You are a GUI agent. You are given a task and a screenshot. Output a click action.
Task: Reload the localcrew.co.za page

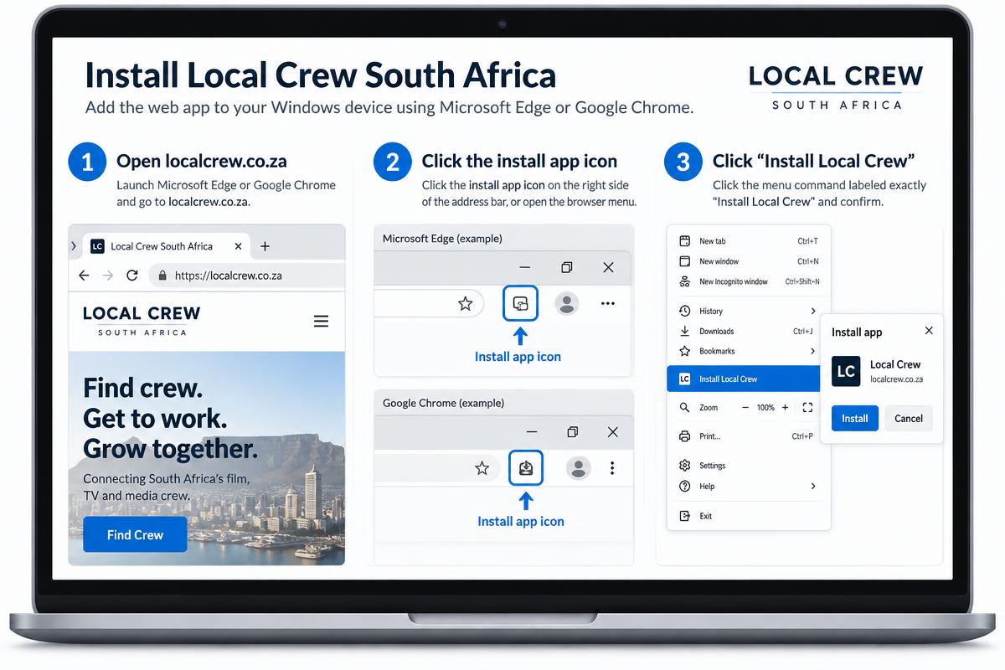(131, 276)
